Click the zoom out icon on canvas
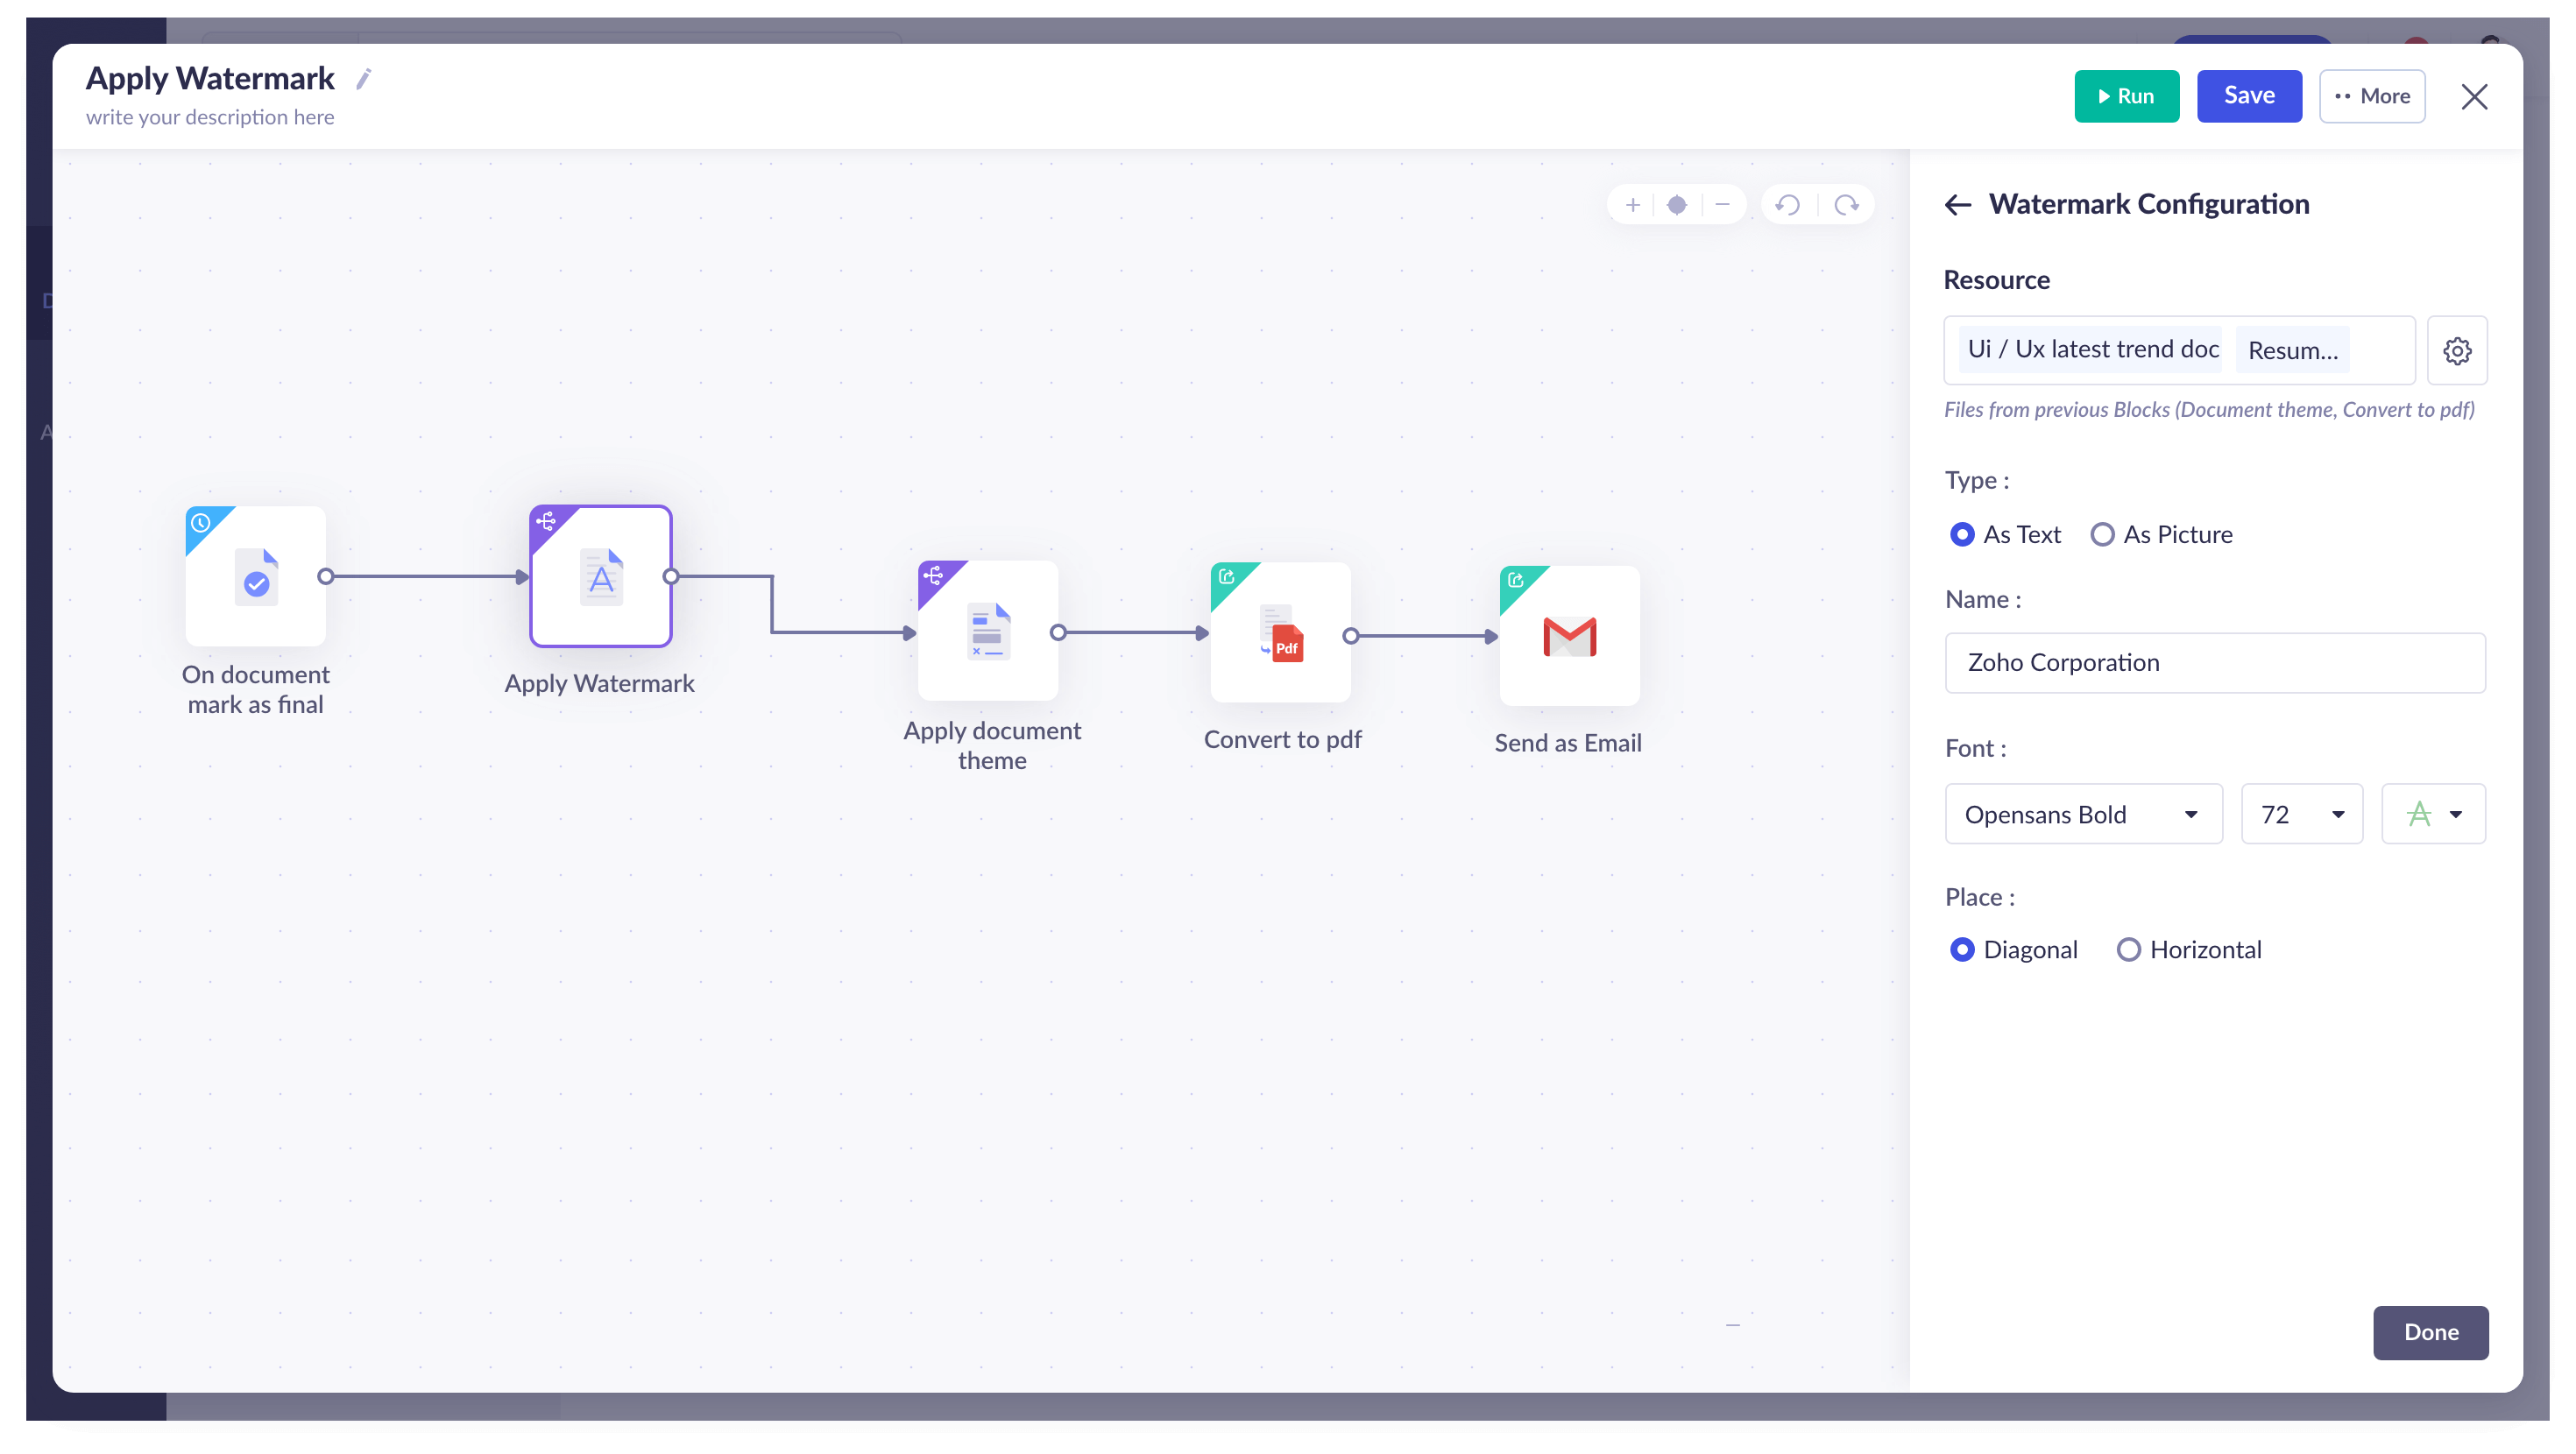Image resolution: width=2576 pixels, height=1454 pixels. [1722, 204]
